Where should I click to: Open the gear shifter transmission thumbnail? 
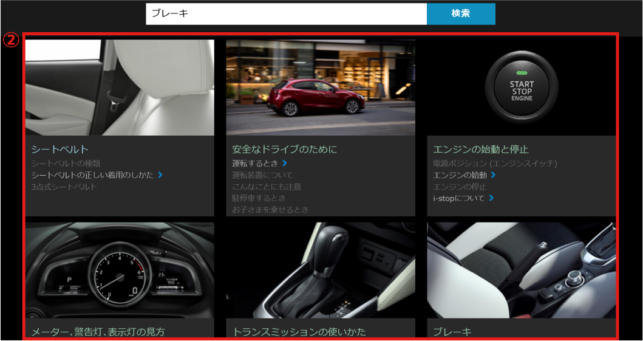pyautogui.click(x=321, y=271)
